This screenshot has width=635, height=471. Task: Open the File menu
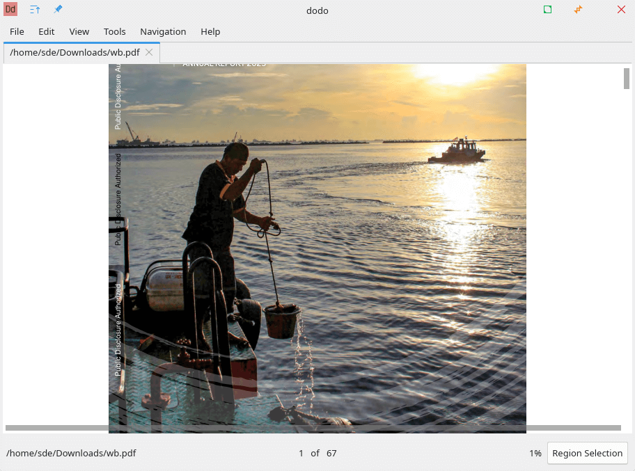[17, 31]
